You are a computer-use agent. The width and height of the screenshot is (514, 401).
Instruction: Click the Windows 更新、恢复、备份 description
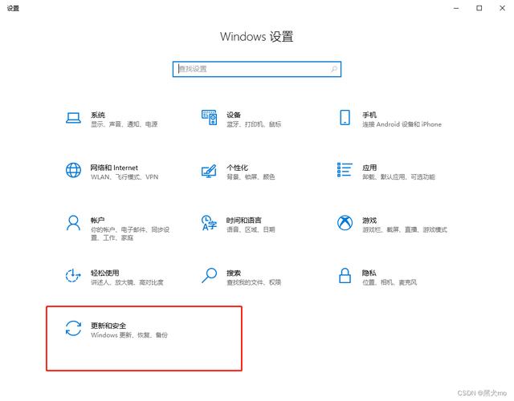click(x=129, y=335)
